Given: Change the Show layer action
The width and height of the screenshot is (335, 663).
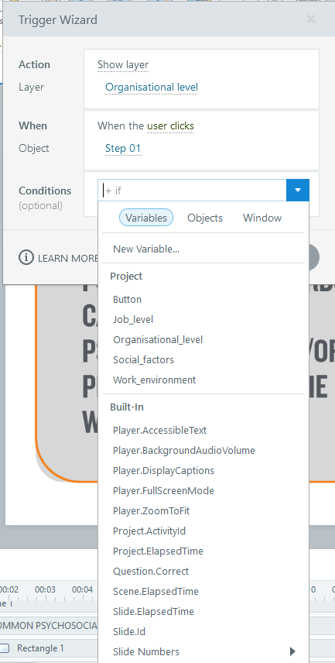Looking at the screenshot, I should [123, 65].
